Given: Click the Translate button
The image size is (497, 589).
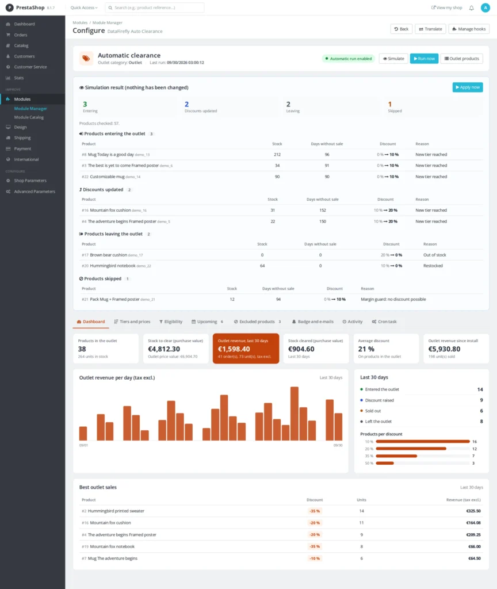Looking at the screenshot, I should point(430,29).
